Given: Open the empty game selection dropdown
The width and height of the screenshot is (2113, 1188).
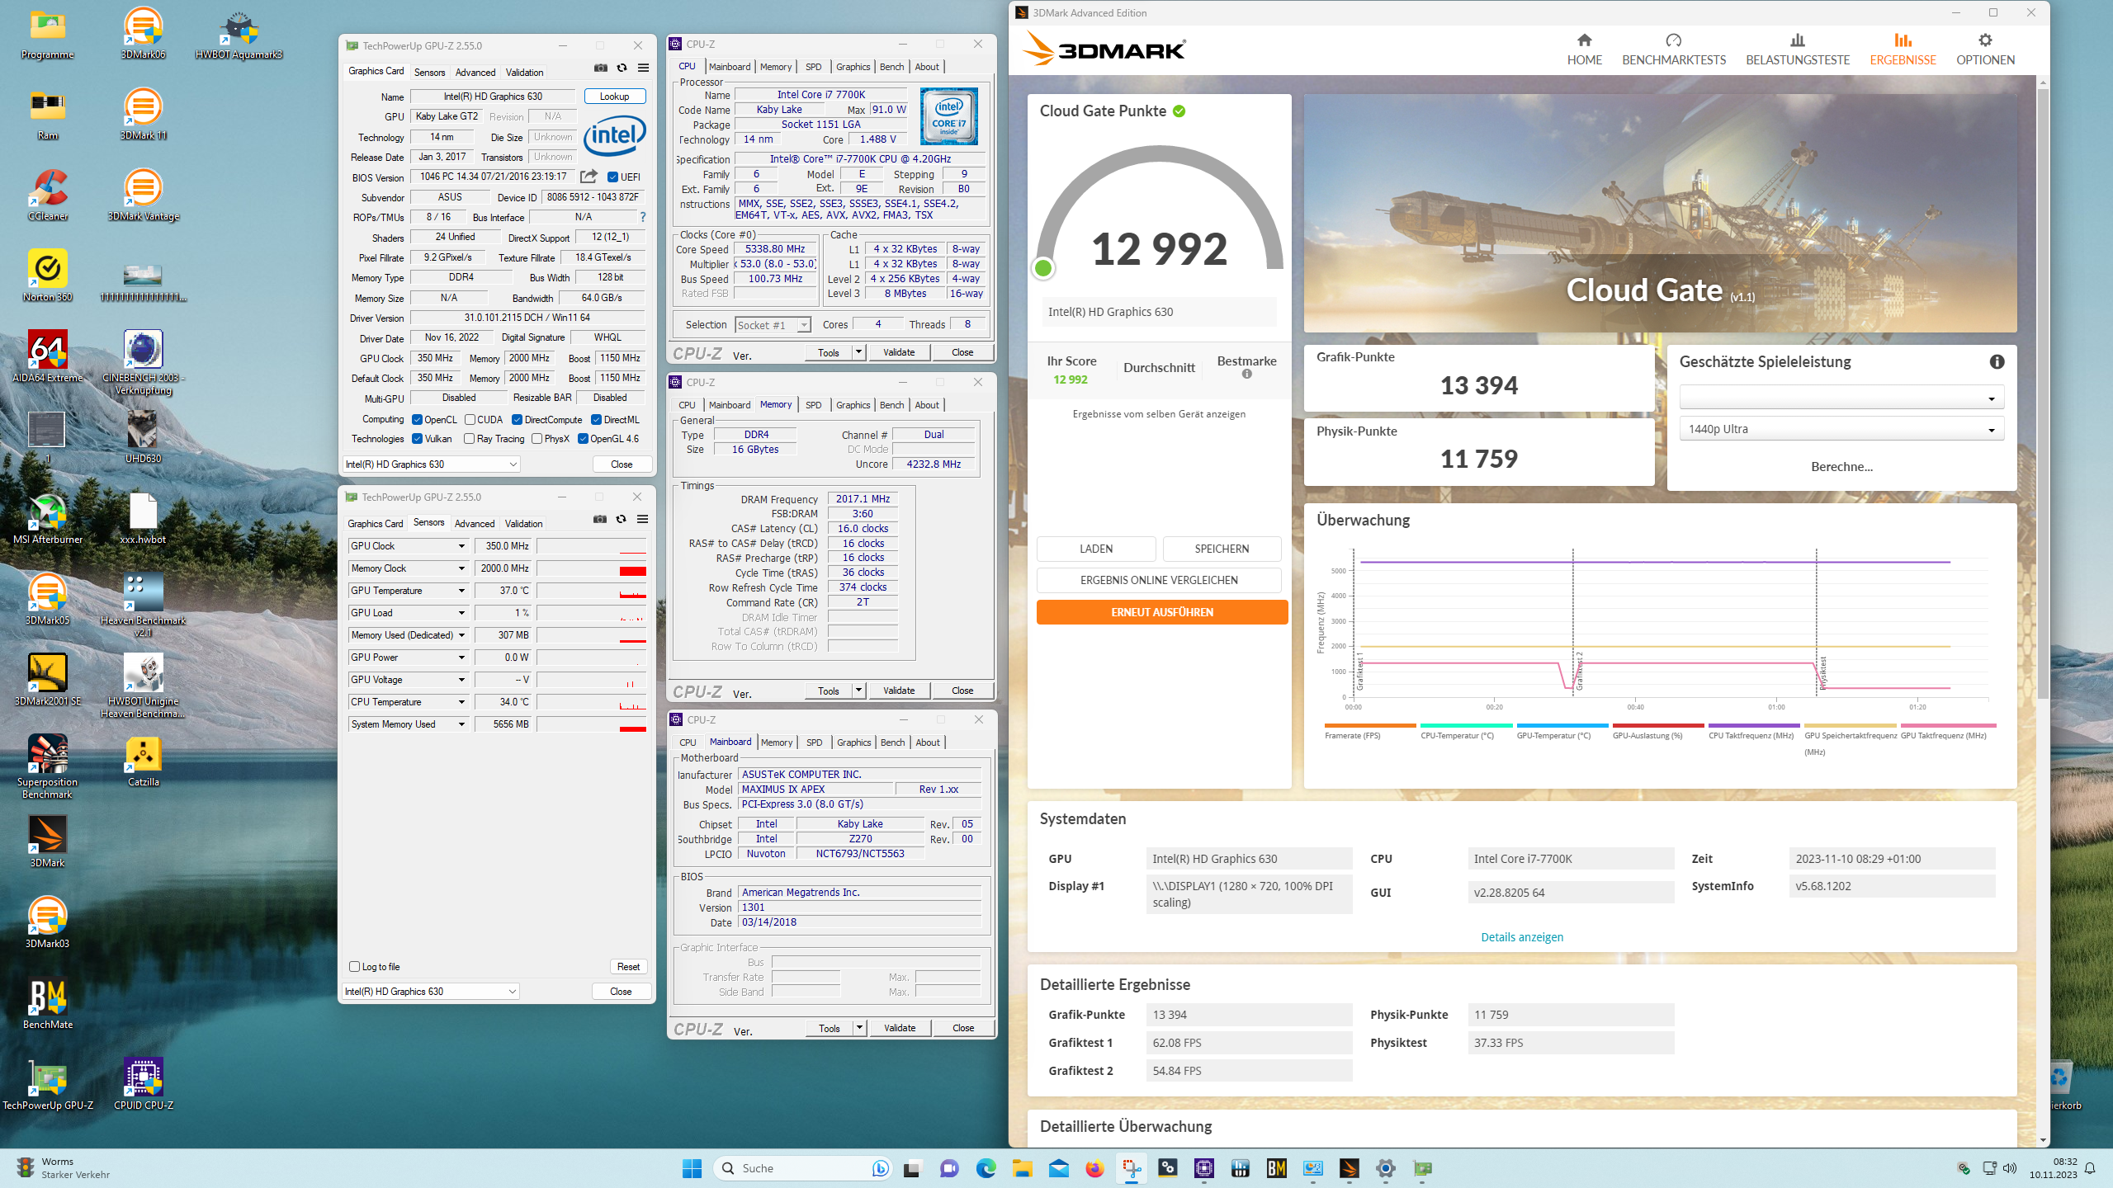Looking at the screenshot, I should point(1841,398).
